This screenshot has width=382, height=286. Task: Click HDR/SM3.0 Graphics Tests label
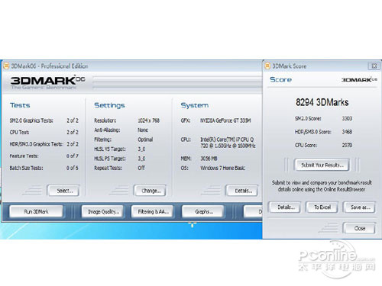point(37,144)
